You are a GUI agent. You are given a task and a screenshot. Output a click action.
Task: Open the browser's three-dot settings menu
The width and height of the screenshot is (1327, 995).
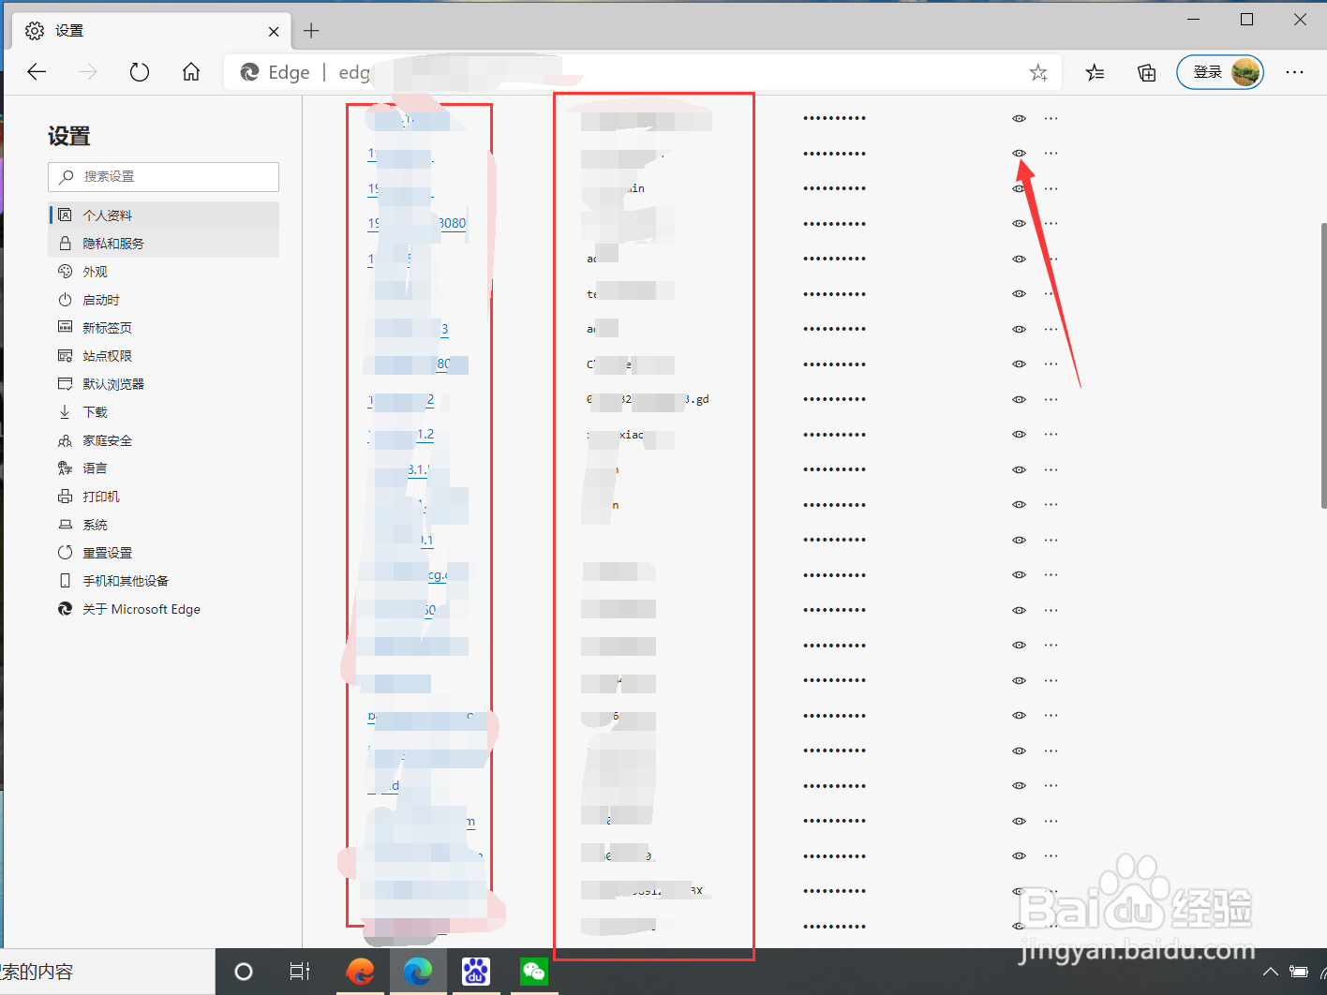(x=1294, y=72)
